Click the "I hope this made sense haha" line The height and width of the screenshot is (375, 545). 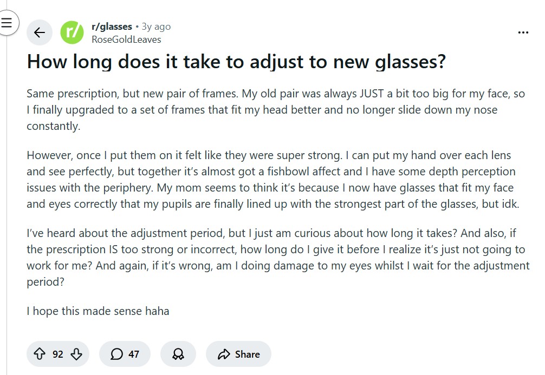click(98, 311)
